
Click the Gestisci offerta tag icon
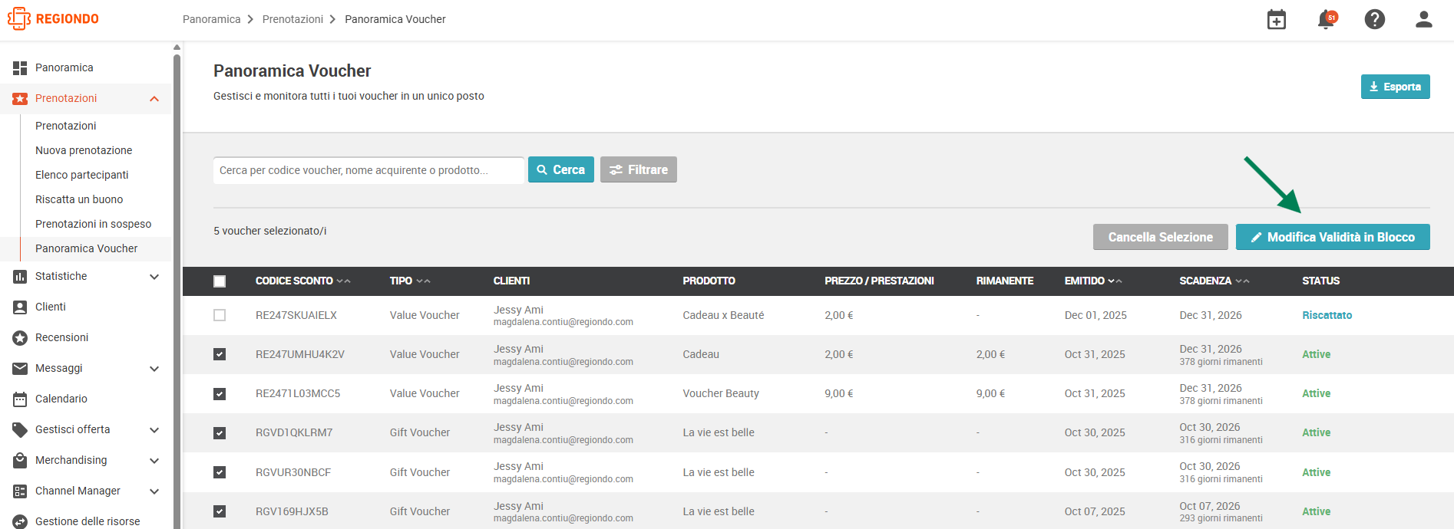pos(20,430)
